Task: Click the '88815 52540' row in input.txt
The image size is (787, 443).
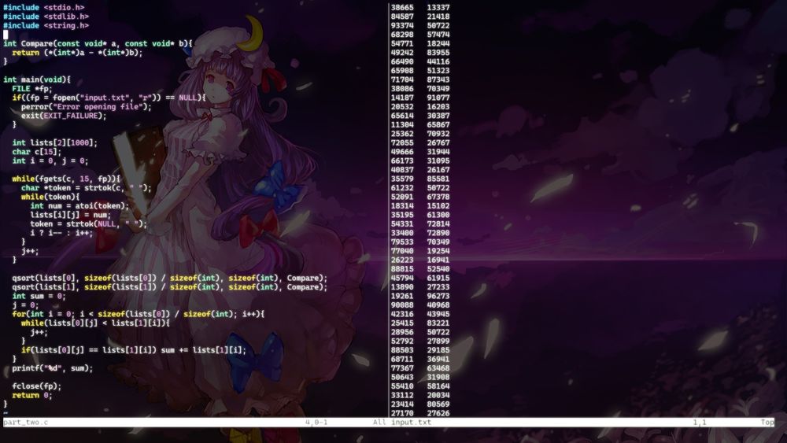Action: point(420,269)
